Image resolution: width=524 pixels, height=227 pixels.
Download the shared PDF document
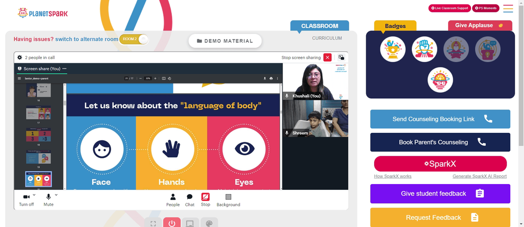[x=265, y=78]
